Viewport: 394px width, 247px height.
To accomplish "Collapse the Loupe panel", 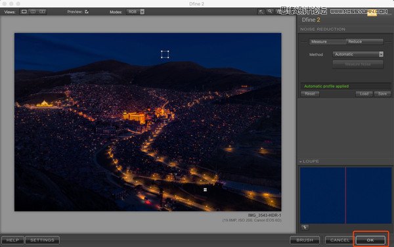I will click(x=301, y=162).
